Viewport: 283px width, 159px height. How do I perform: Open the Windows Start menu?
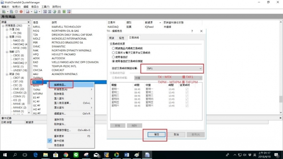pyautogui.click(x=5, y=155)
